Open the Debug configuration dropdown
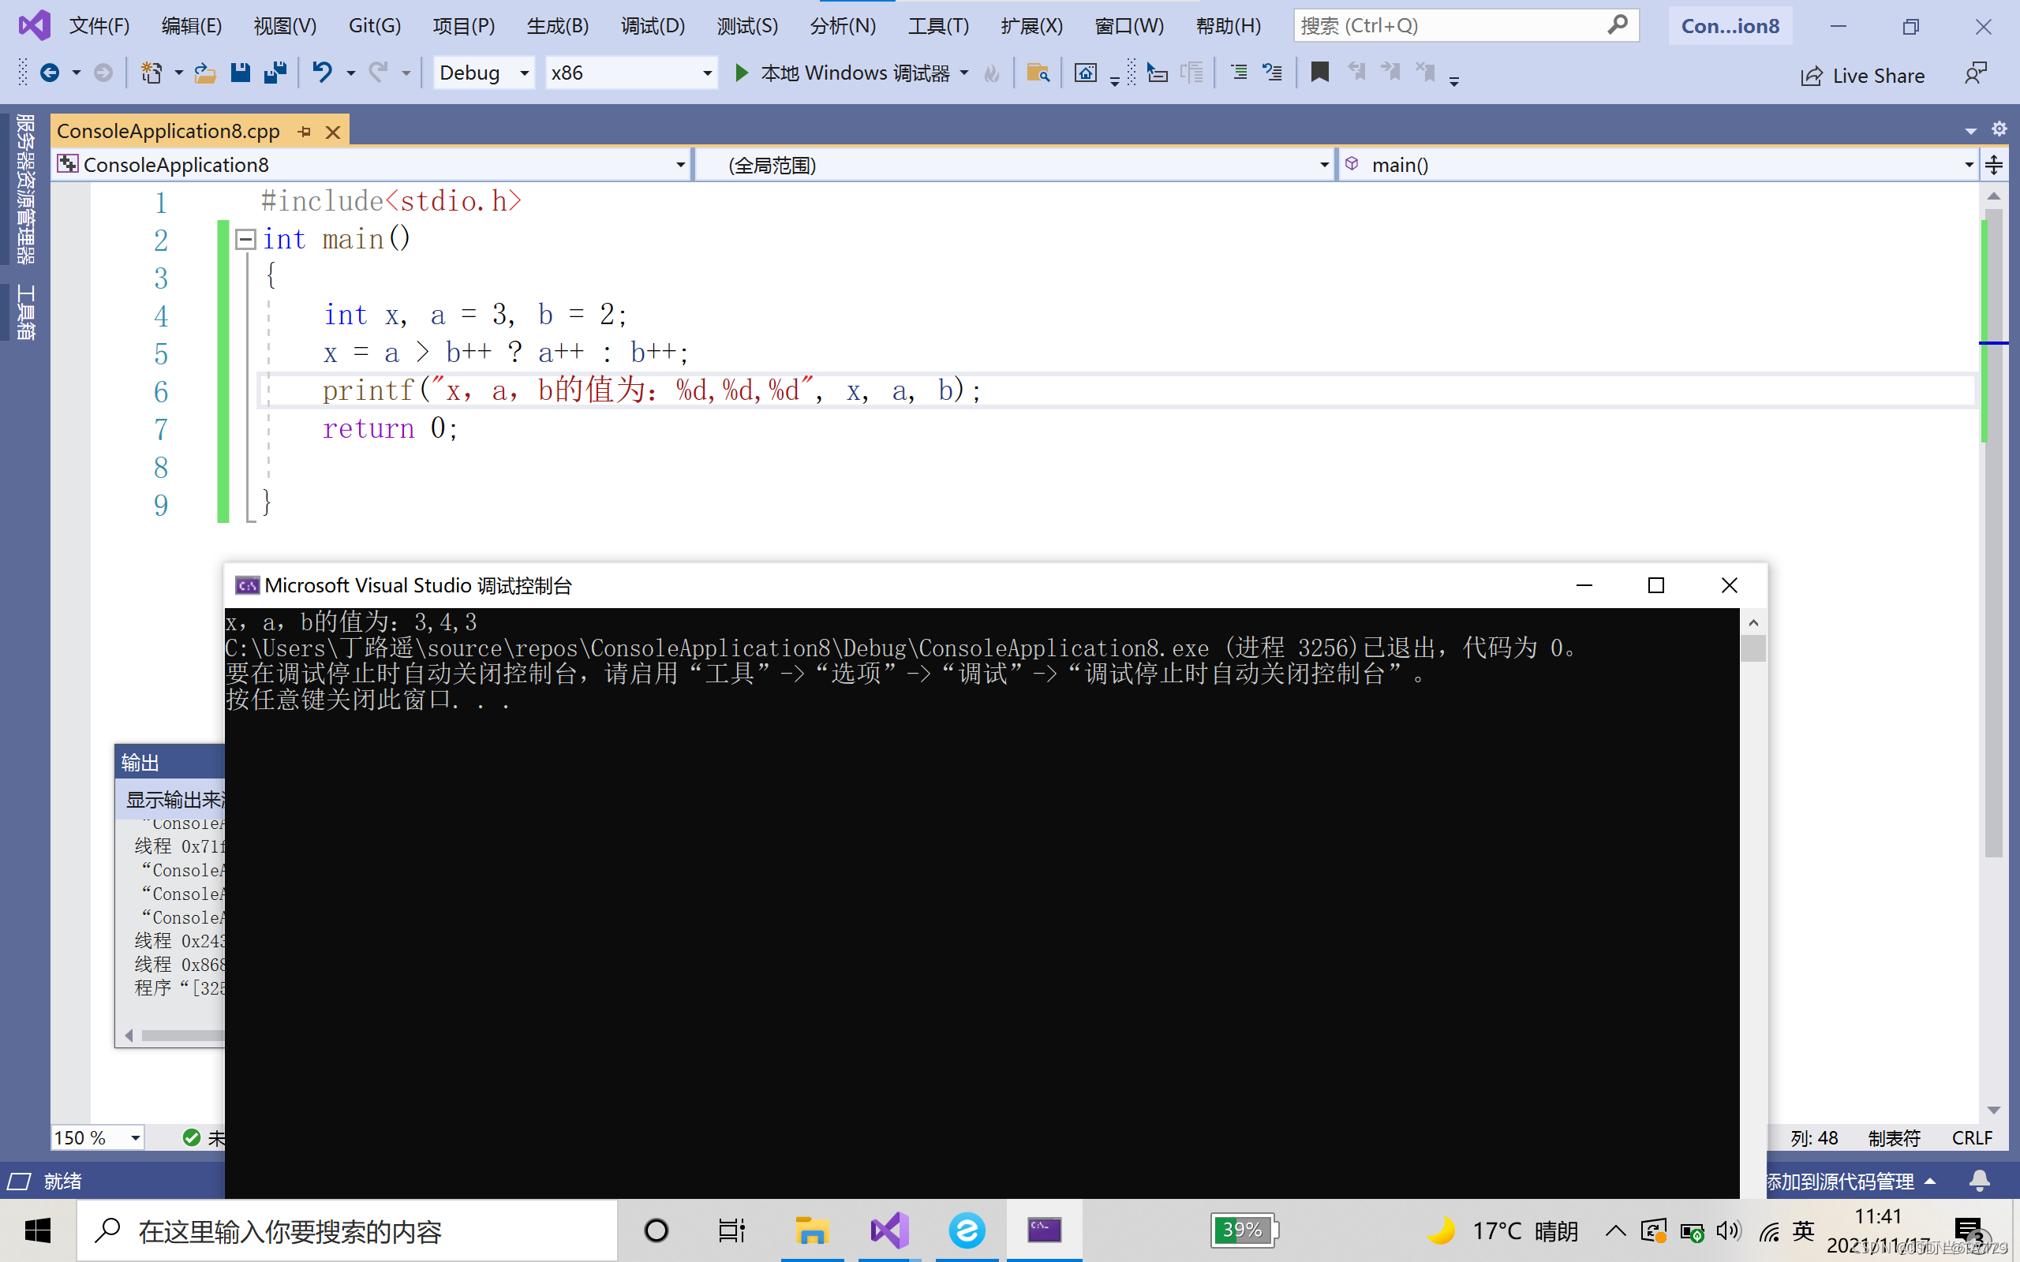 tap(524, 73)
